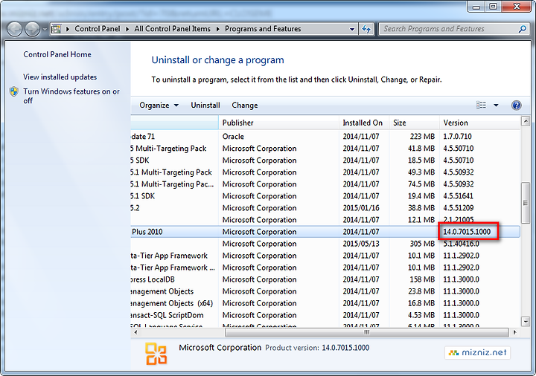
Task: Sort by Size column header
Action: [x=415, y=123]
